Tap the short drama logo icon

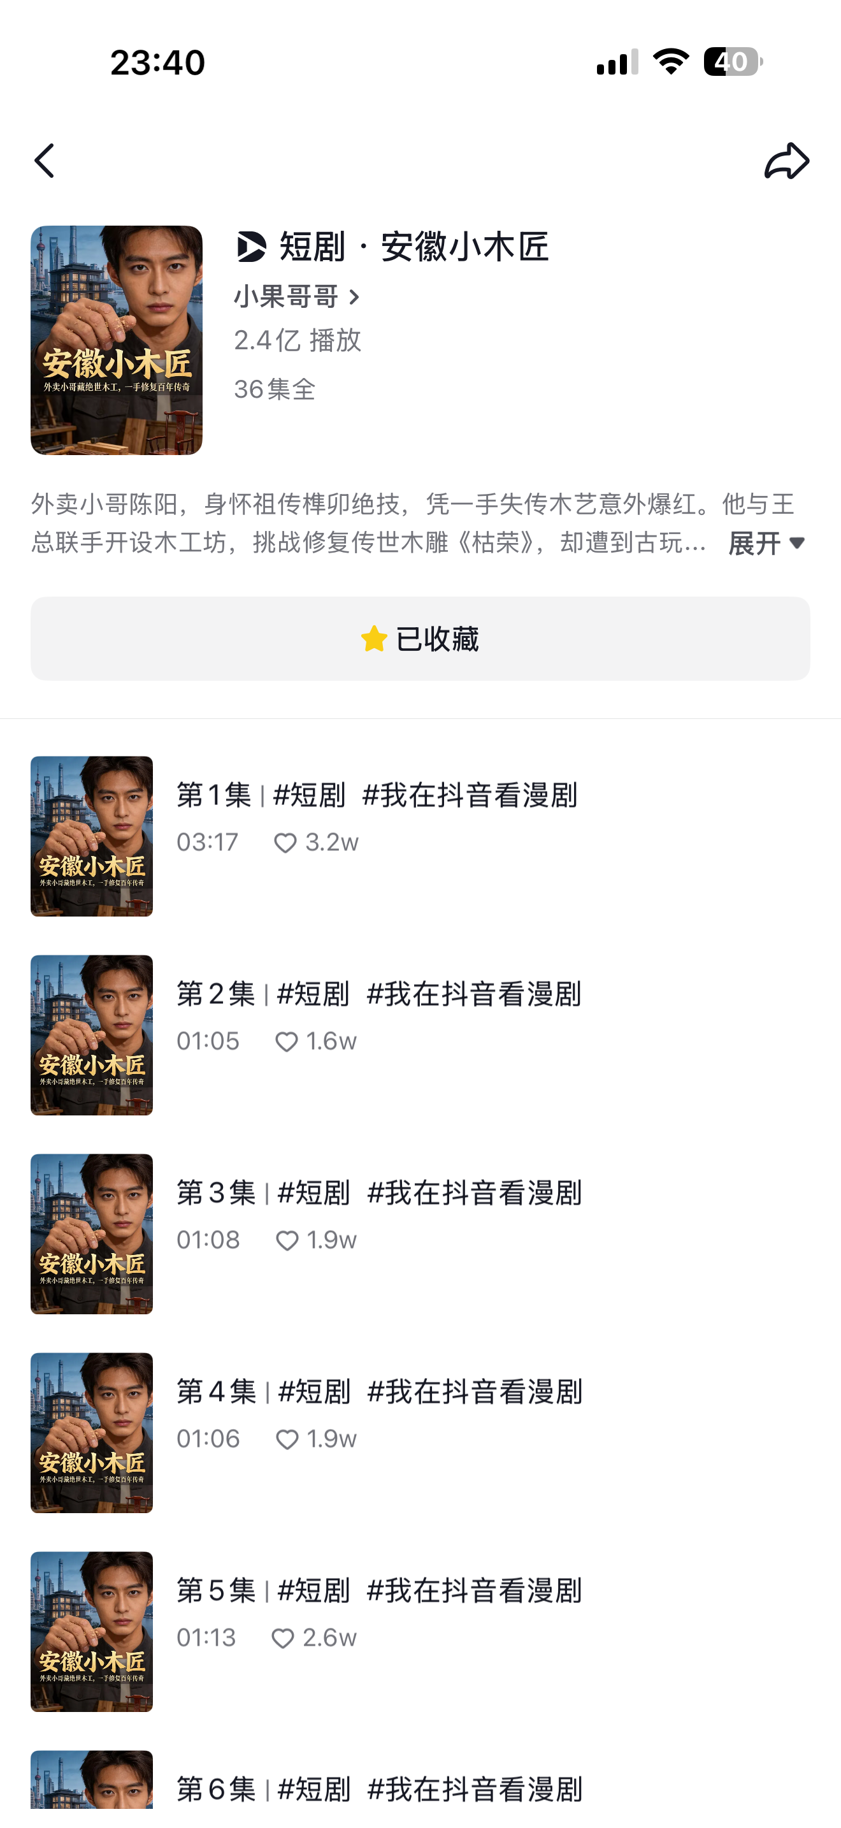coord(251,247)
